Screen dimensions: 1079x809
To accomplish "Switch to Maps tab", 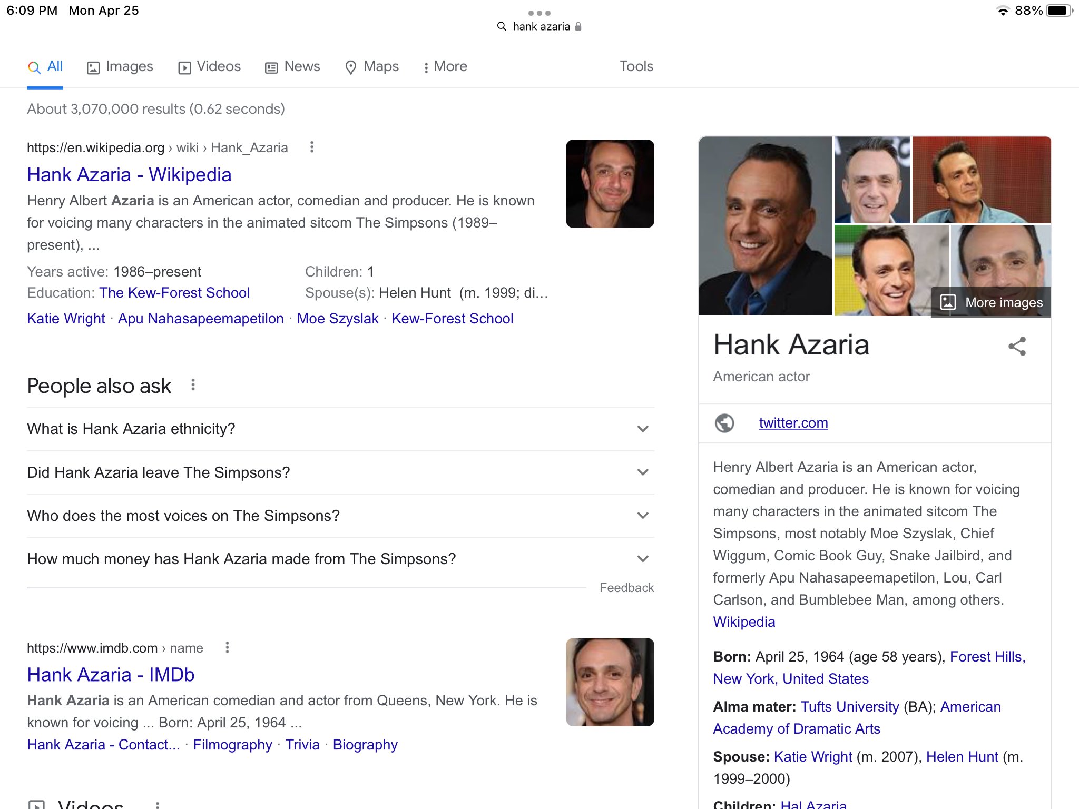I will point(372,67).
